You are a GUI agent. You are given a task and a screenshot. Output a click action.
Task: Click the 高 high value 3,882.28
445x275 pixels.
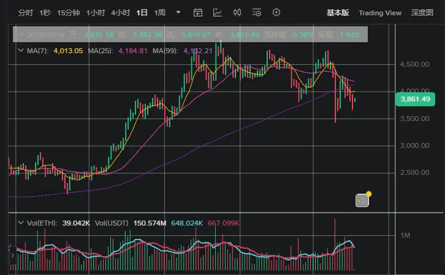(x=147, y=35)
